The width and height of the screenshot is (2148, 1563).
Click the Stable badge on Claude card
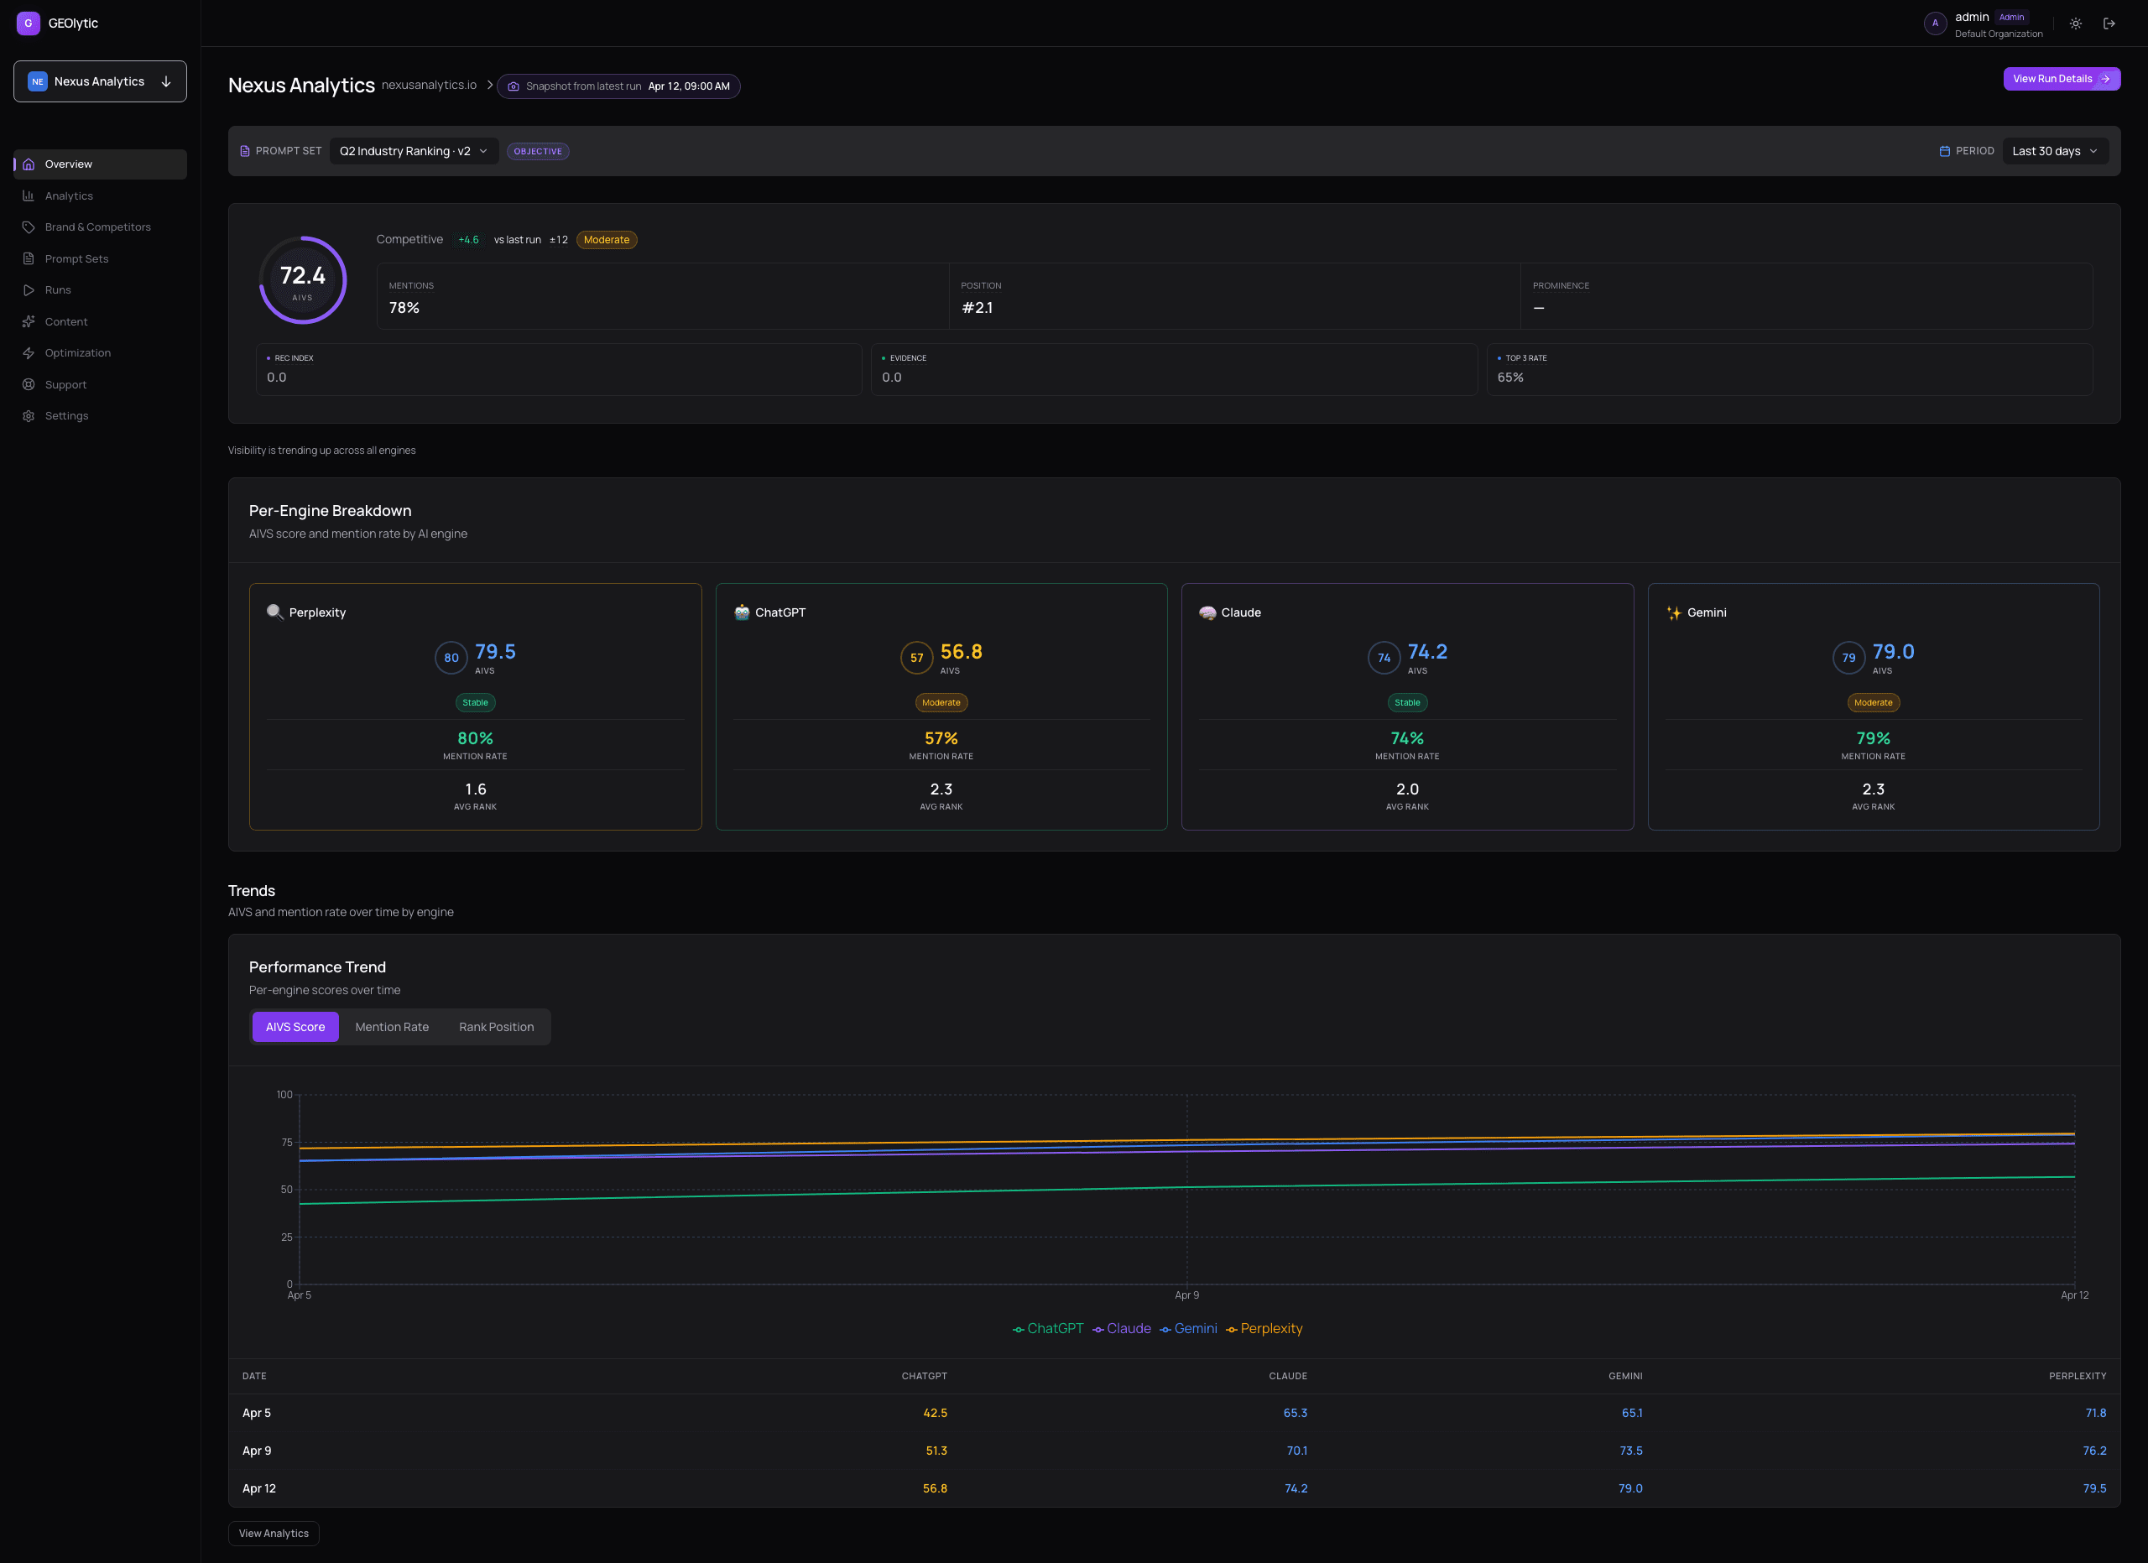[1407, 702]
